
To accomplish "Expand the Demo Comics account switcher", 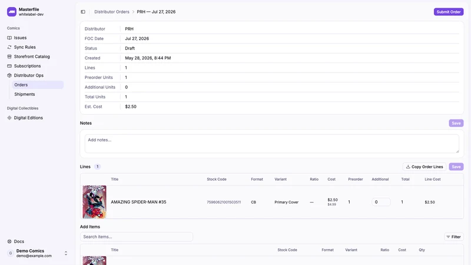I will [66, 253].
